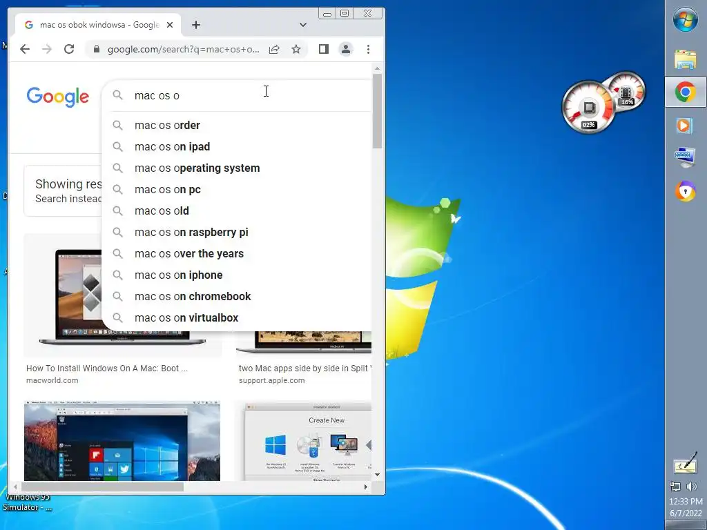Open 'two Mac apps side by side' result
707x530 pixels.
click(x=305, y=369)
